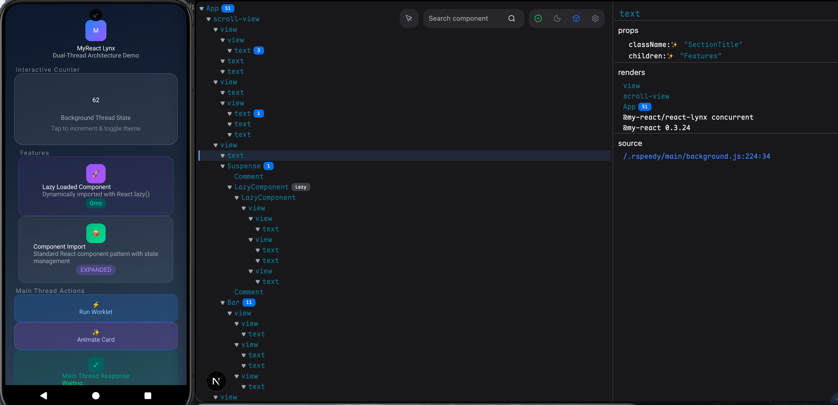Click @my-react/react-lynx concurrent text

(x=688, y=118)
